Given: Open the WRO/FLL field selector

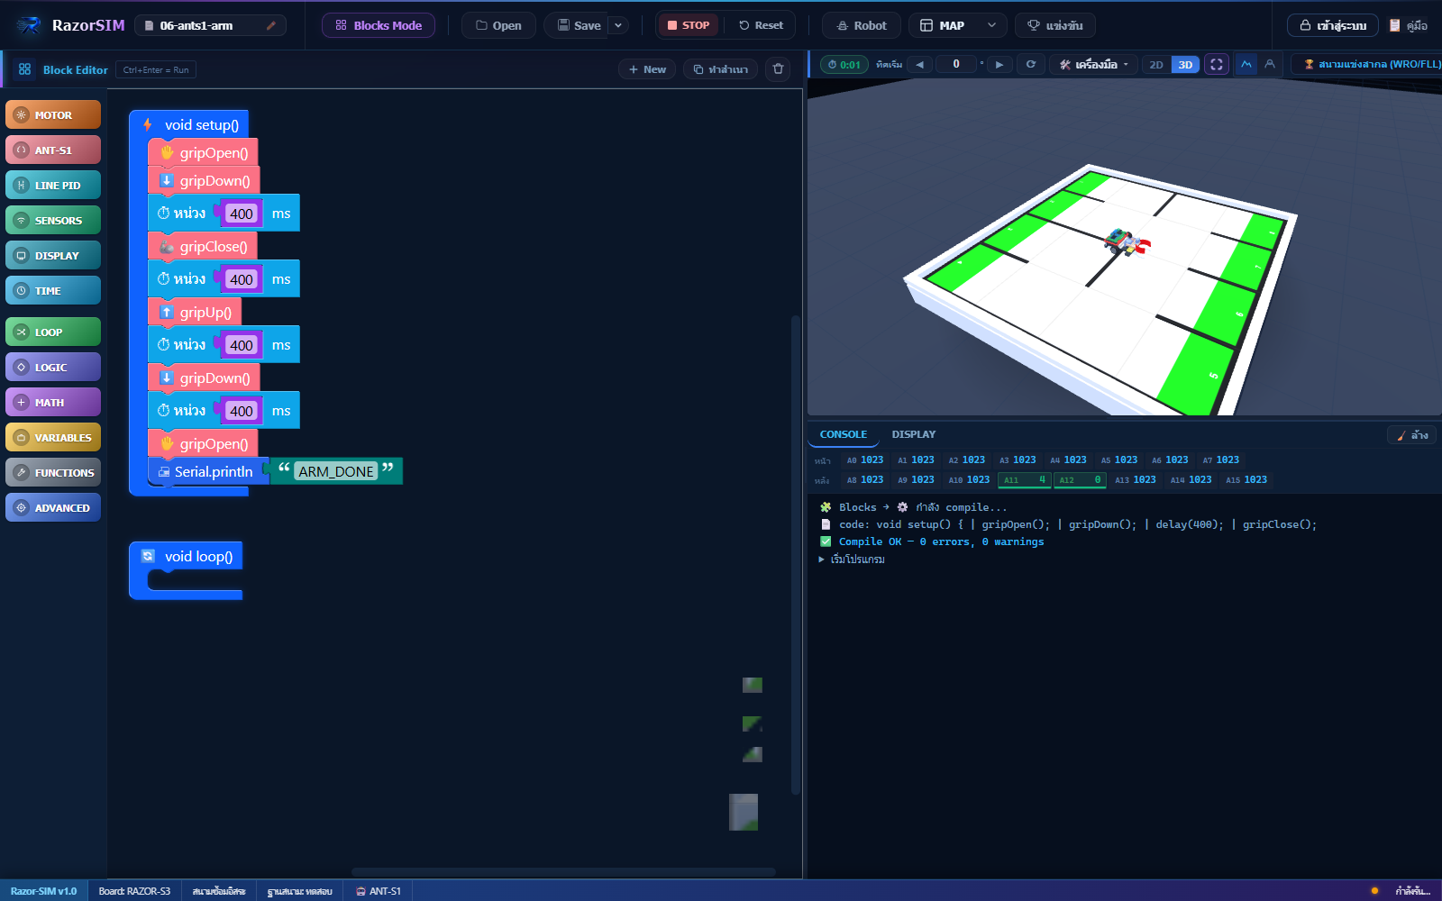Looking at the screenshot, I should 1367,65.
